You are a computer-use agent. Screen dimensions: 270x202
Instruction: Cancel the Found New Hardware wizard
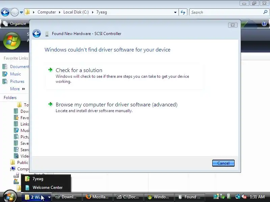[x=223, y=163]
